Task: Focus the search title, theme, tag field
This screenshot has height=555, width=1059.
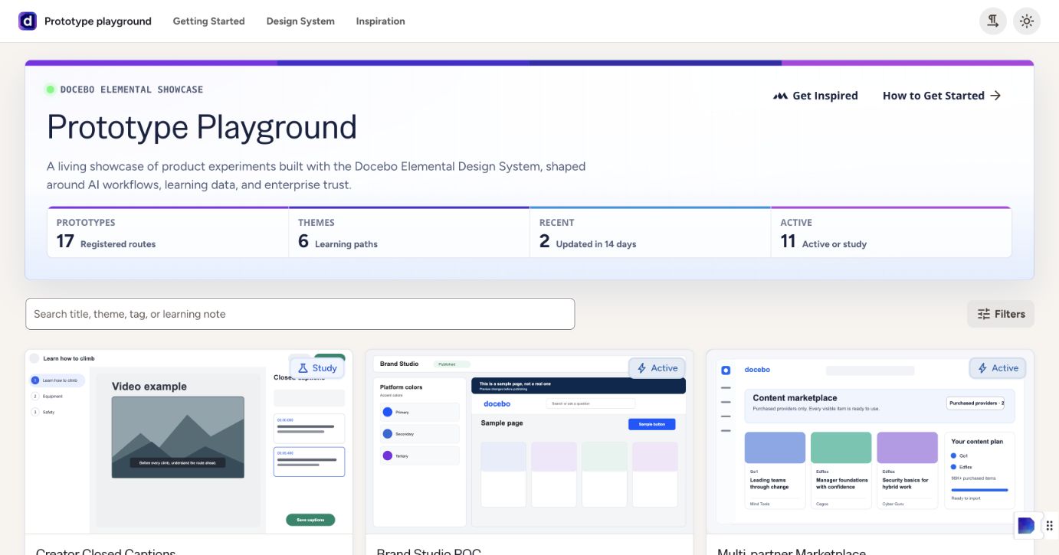Action: pyautogui.click(x=300, y=314)
